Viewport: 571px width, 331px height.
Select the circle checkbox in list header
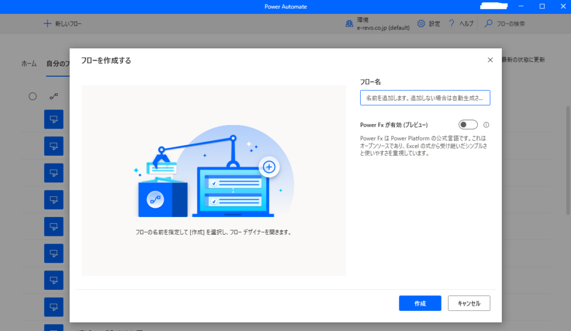coord(32,96)
